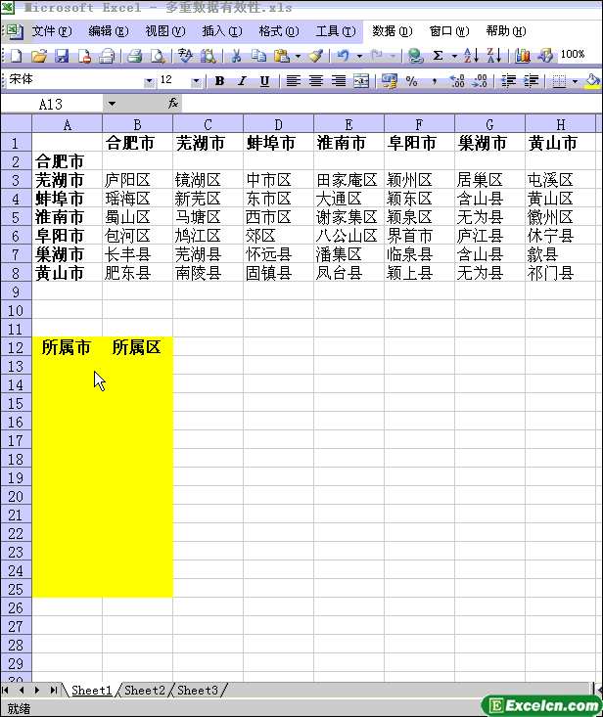The image size is (603, 717).
Task: Center align text
Action: 315,81
